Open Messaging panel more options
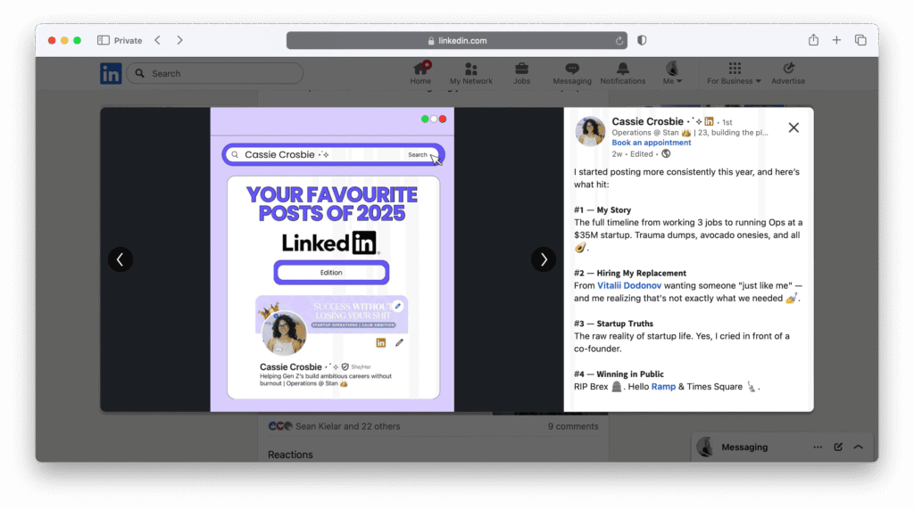 [818, 447]
